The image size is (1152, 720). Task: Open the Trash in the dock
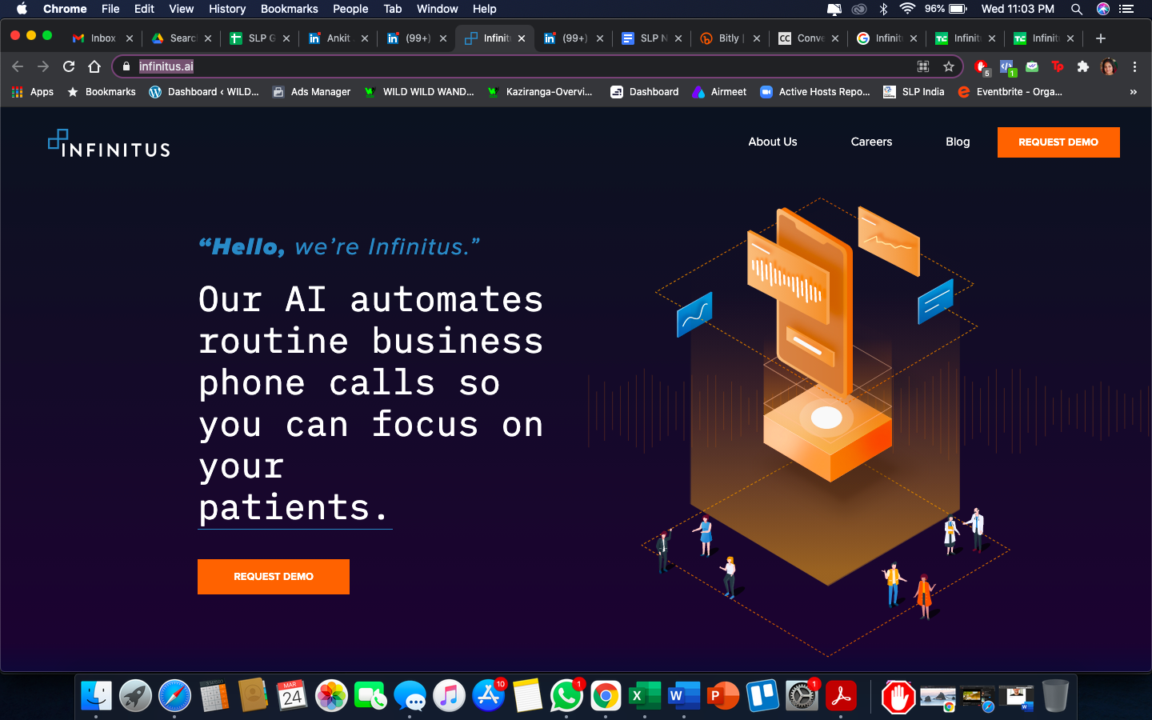[x=1056, y=695]
